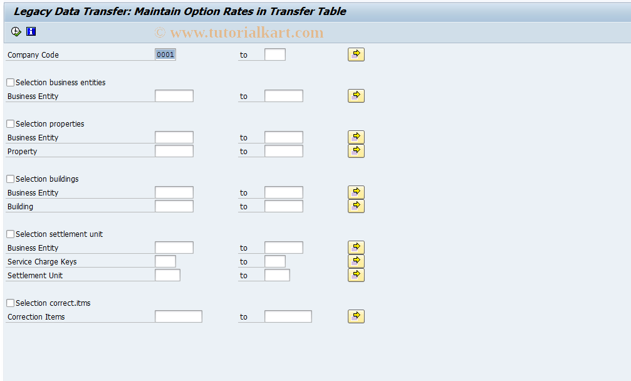The image size is (631, 381).
Task: Click the Correction Items input field
Action: [x=179, y=316]
